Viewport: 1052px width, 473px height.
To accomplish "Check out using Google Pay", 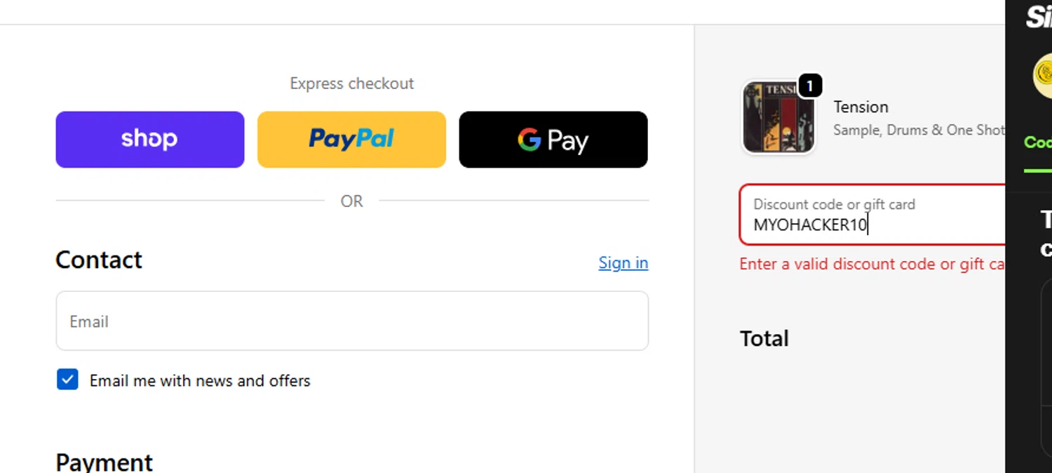I will [x=553, y=140].
